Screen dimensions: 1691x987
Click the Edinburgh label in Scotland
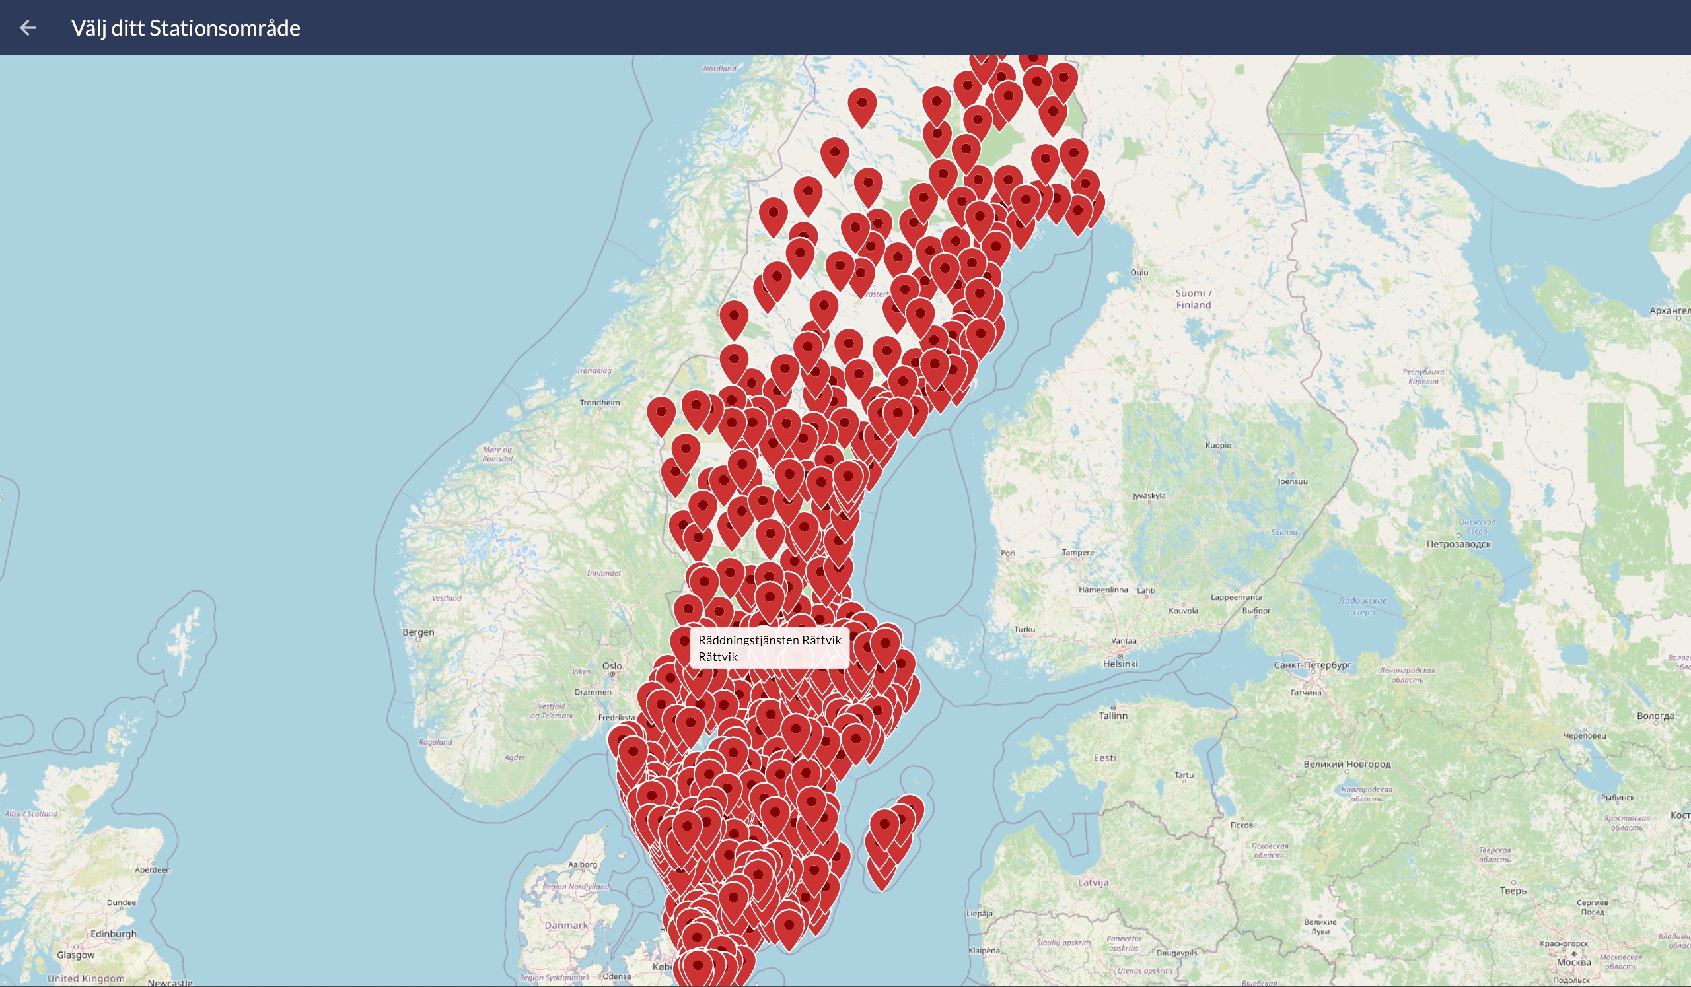tap(114, 934)
